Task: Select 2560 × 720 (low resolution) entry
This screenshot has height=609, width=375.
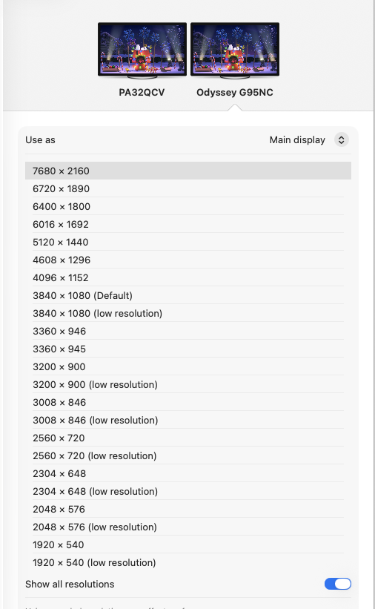Action: (x=188, y=456)
